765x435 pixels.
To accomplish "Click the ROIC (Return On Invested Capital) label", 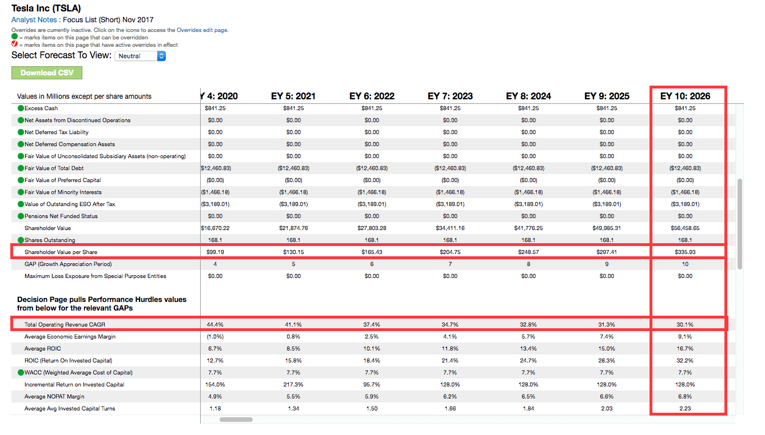I will (x=68, y=361).
